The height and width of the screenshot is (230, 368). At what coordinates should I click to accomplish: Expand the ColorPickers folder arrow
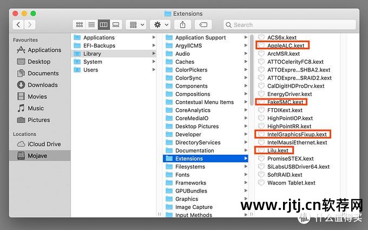click(246, 70)
